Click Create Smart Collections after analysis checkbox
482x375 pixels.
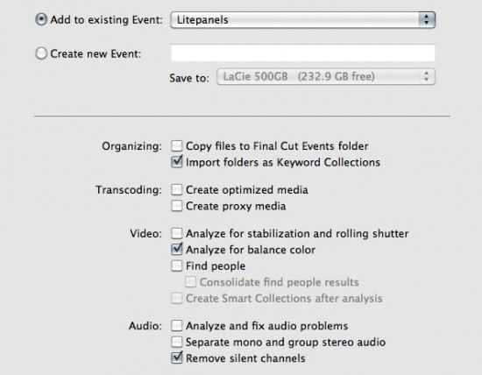177,298
